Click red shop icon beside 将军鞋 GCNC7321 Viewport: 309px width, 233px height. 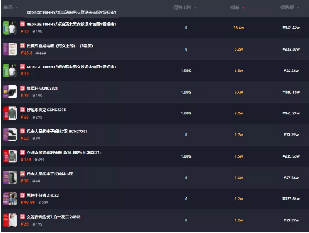pos(22,88)
